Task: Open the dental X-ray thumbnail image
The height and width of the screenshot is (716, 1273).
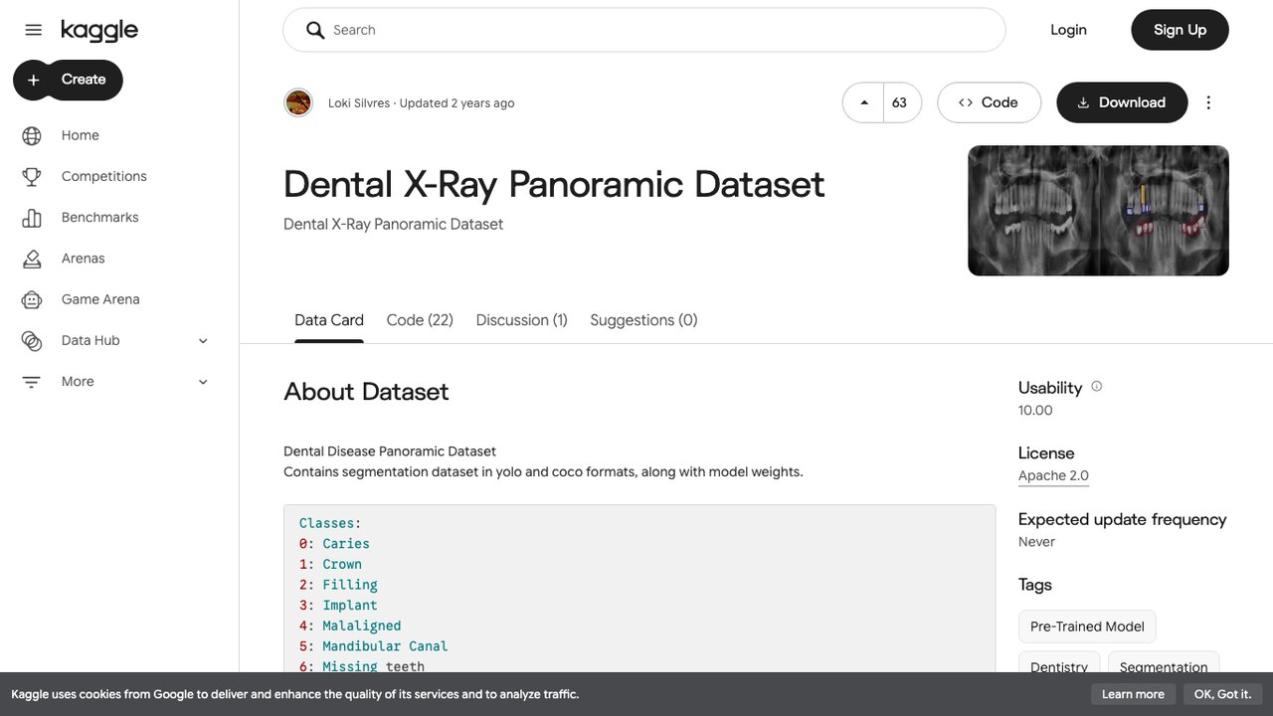Action: 1098,211
